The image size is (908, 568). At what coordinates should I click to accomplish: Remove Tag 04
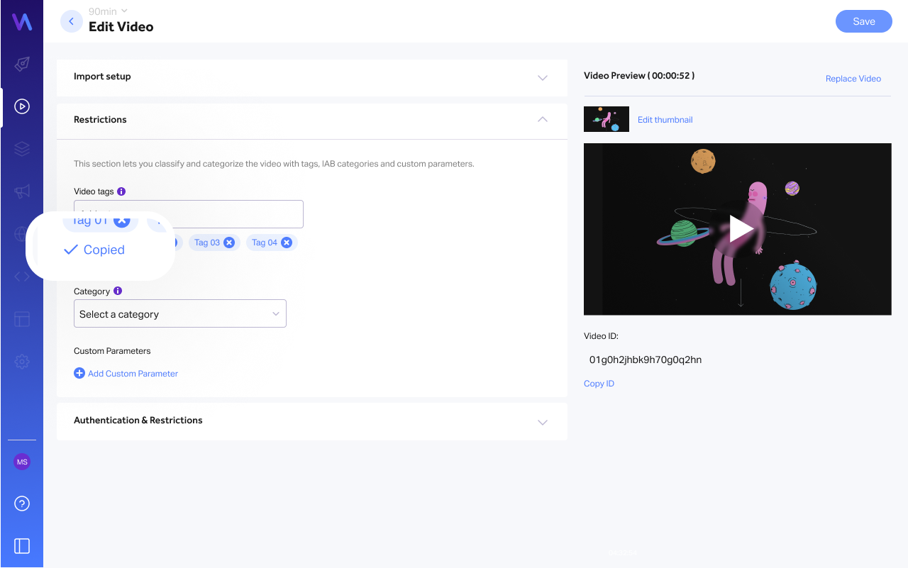coord(287,243)
